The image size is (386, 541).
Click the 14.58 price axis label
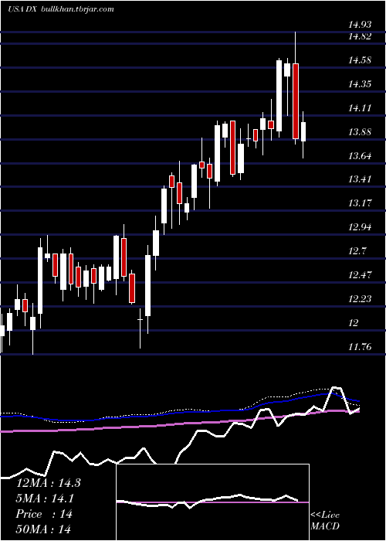pyautogui.click(x=360, y=60)
